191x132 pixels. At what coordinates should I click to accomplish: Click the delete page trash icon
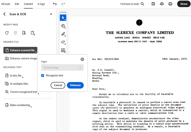pyautogui.click(x=15, y=33)
